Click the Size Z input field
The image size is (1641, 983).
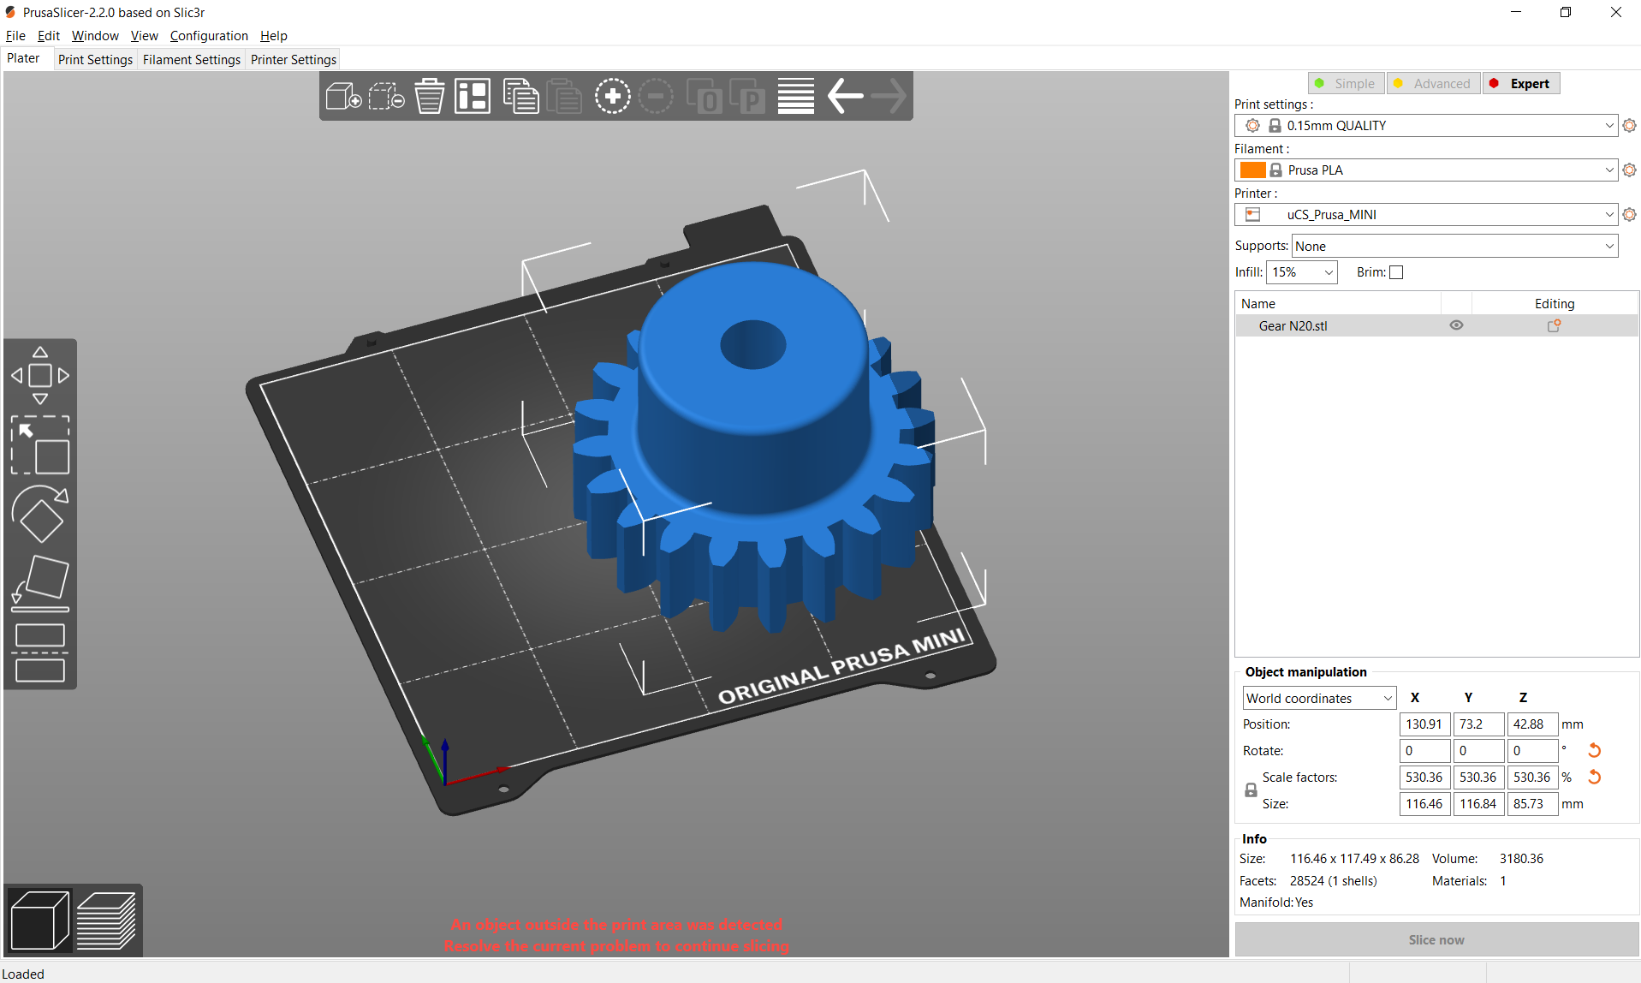point(1531,804)
